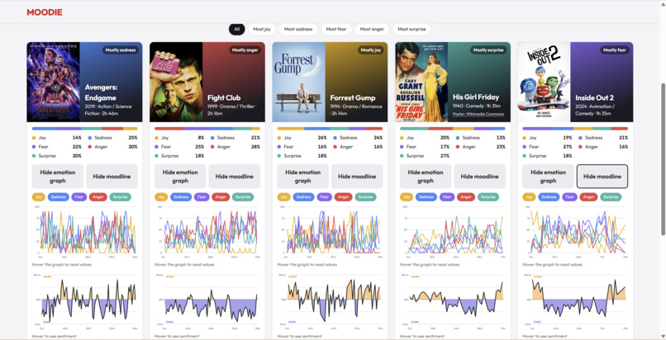666x340 pixels.
Task: Toggle Sadness line in Forrest Gump graph
Action: (304, 197)
